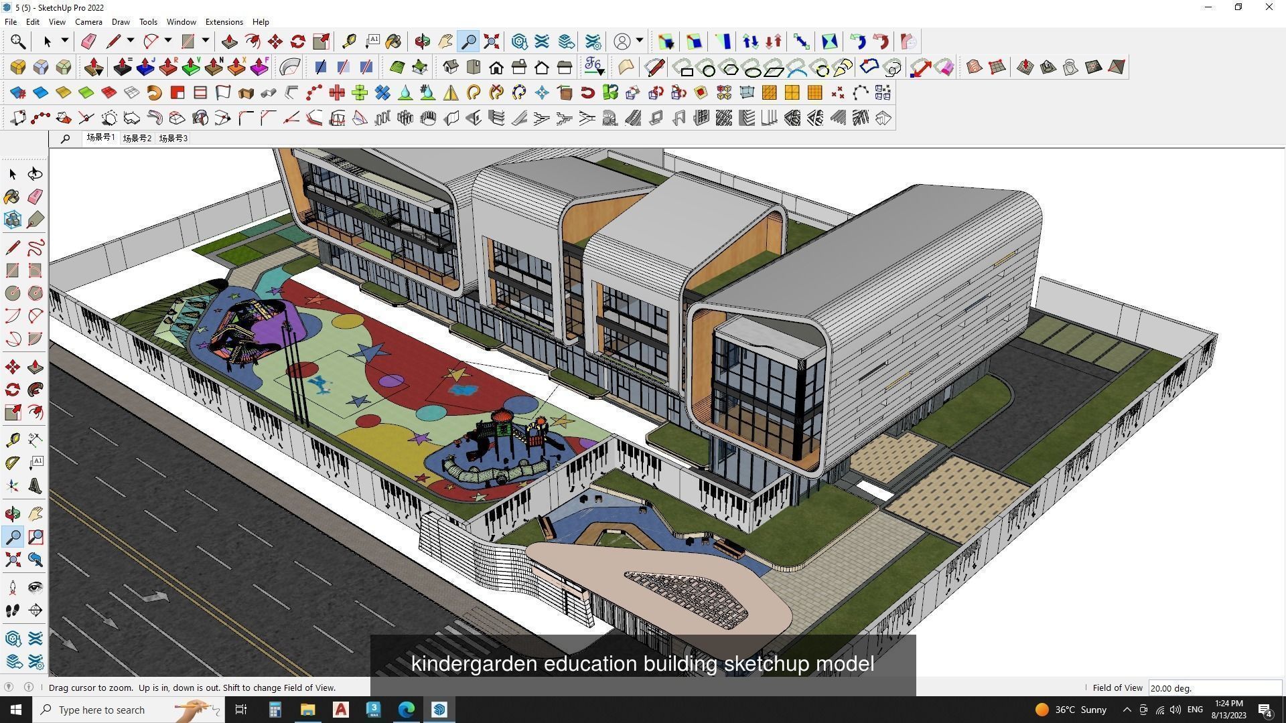Expand the Select tool dropdown arrow
Screen dimensions: 1286x723
coord(65,41)
